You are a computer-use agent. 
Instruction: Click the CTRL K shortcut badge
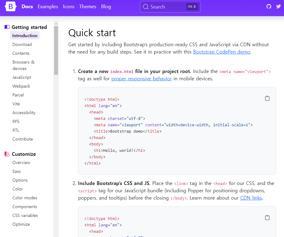[x=192, y=7]
